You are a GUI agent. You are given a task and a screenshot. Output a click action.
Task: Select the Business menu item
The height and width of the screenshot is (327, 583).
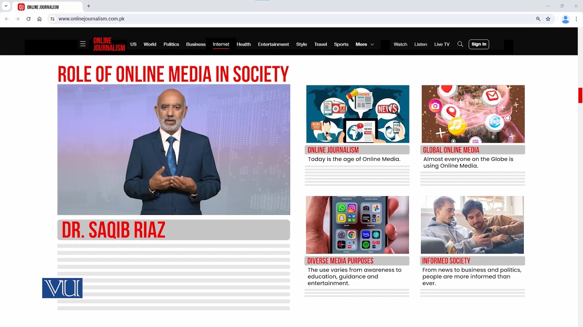(x=196, y=44)
